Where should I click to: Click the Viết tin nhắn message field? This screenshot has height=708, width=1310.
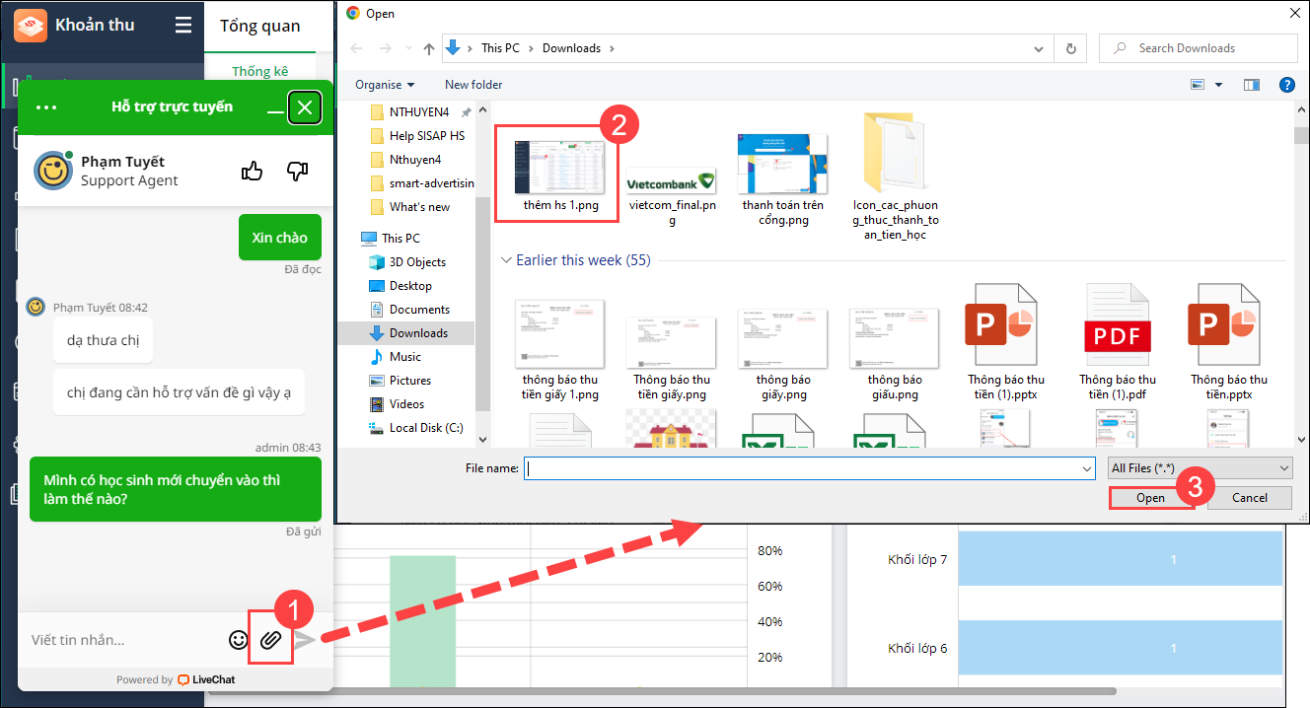(x=123, y=640)
